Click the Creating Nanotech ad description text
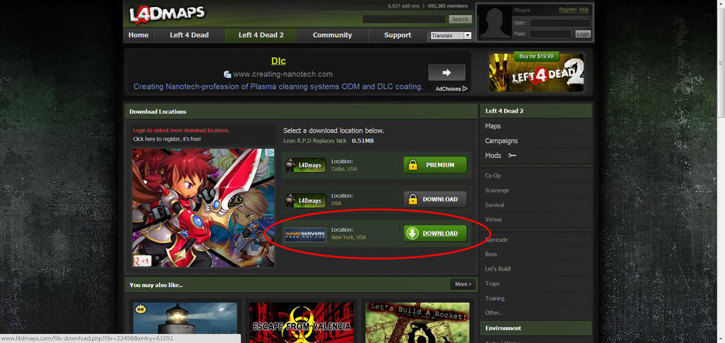 [278, 86]
